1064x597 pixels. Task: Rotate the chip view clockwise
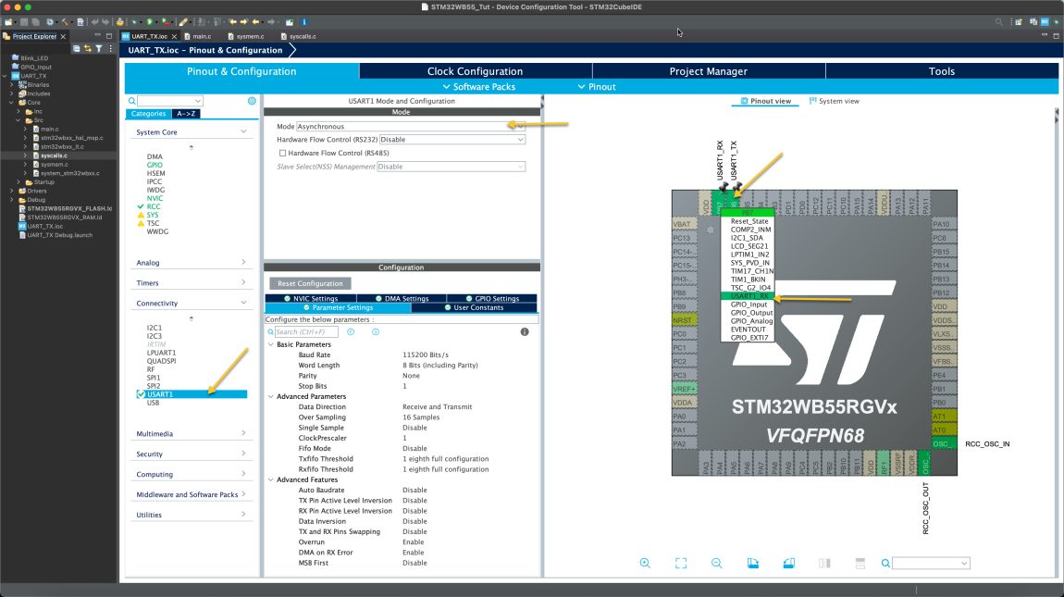pyautogui.click(x=753, y=563)
